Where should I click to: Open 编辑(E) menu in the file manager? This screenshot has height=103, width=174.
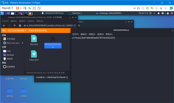pyautogui.click(x=14, y=21)
